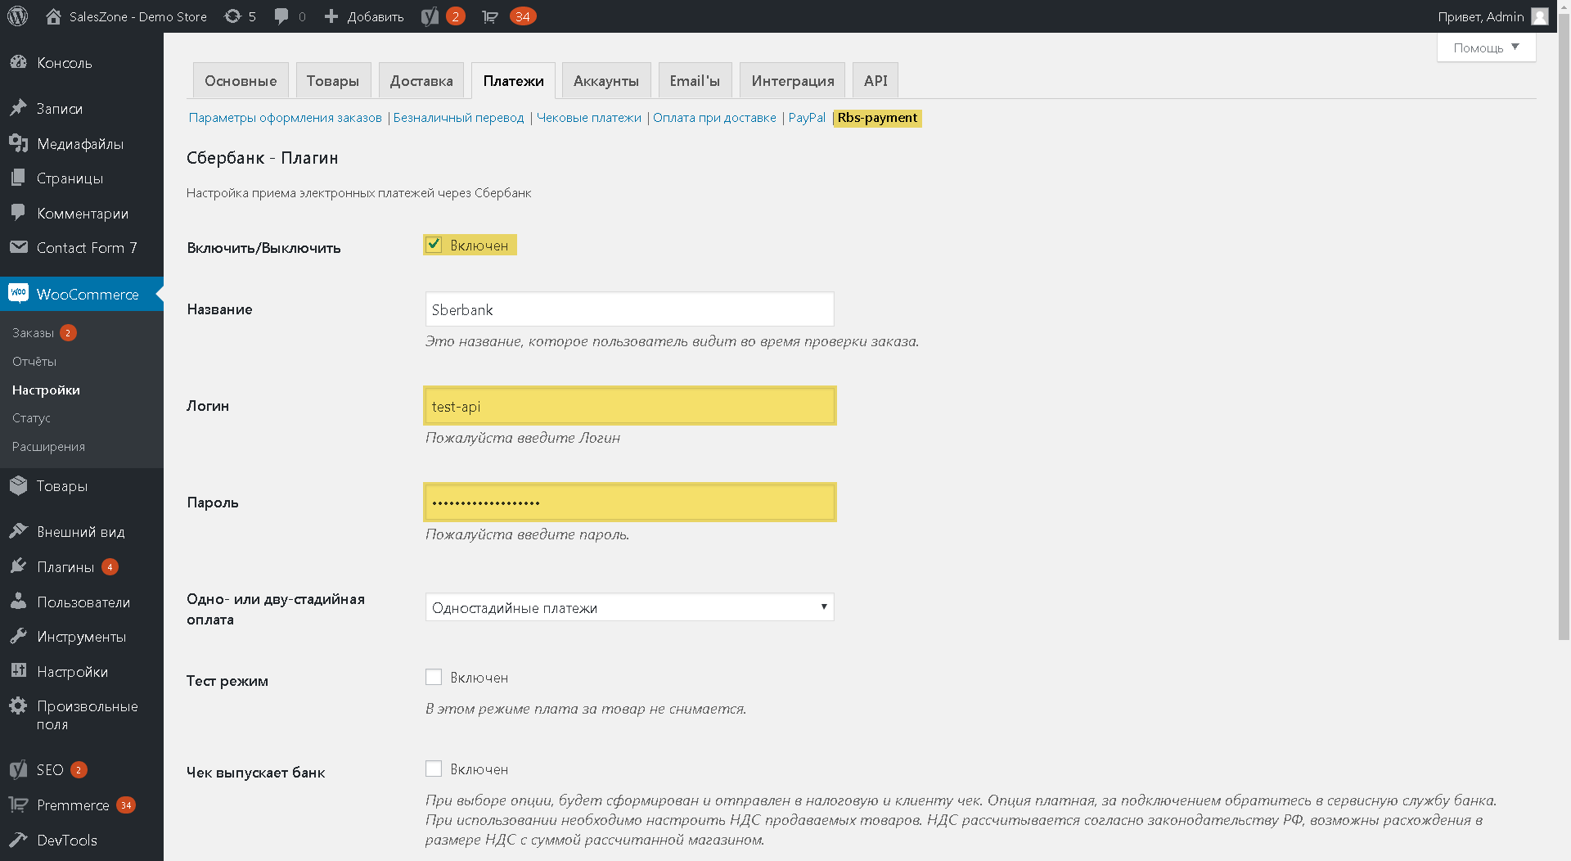Open Оплата при доставке link

(x=714, y=118)
